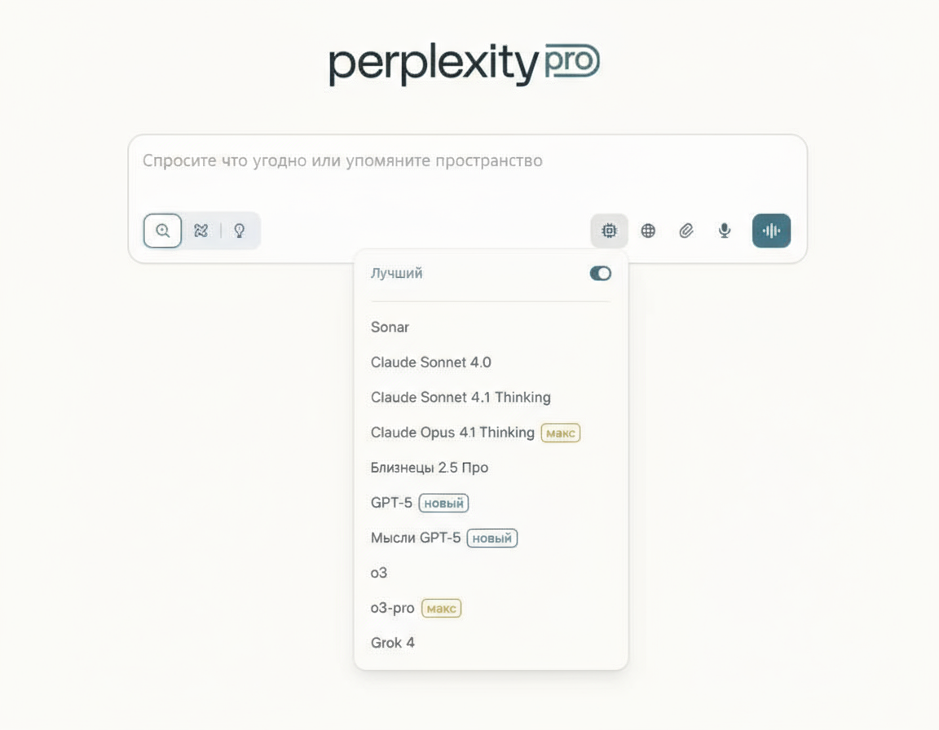939x730 pixels.
Task: Switch to Grok 4 model
Action: 393,643
